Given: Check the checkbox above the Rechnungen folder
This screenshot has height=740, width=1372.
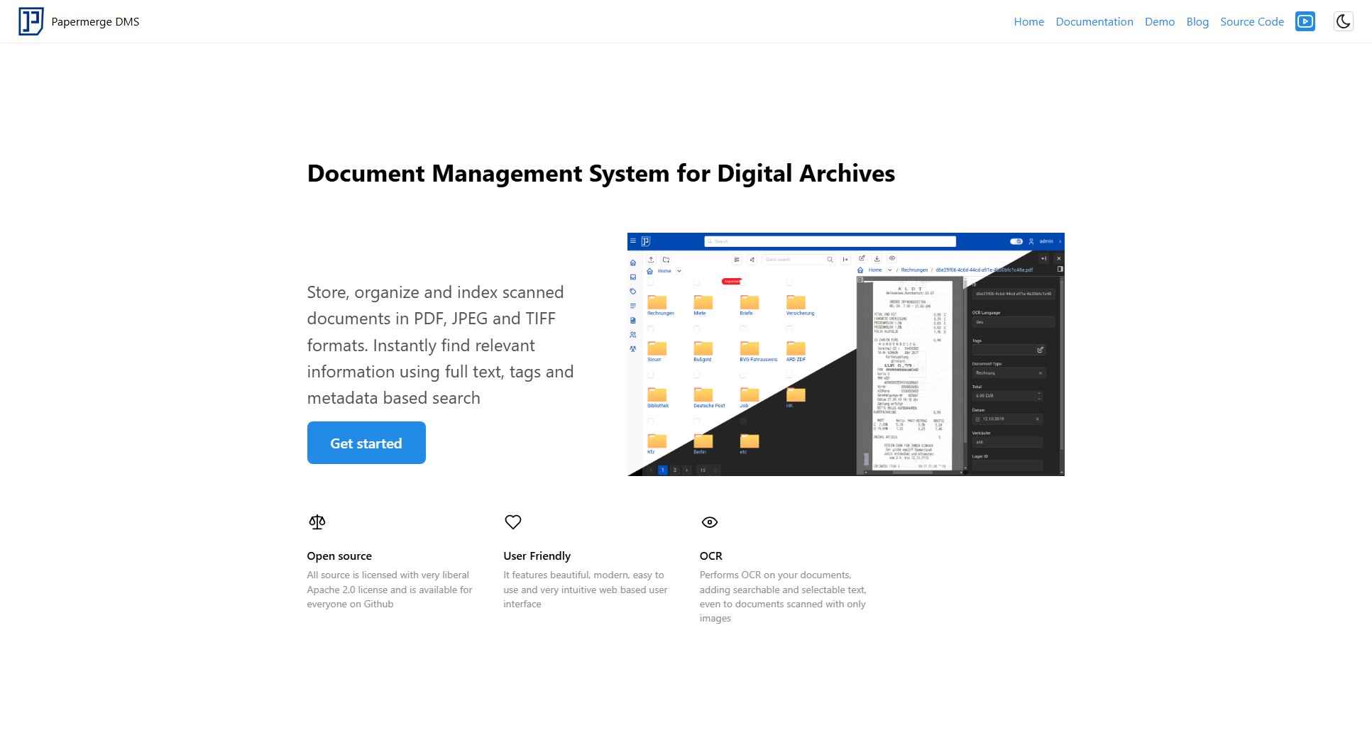Looking at the screenshot, I should [x=651, y=282].
